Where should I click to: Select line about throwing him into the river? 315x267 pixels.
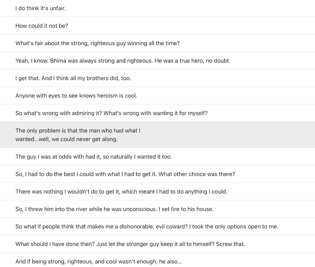[x=158, y=209]
